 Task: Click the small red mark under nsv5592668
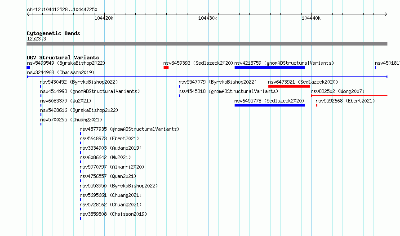[316, 105]
